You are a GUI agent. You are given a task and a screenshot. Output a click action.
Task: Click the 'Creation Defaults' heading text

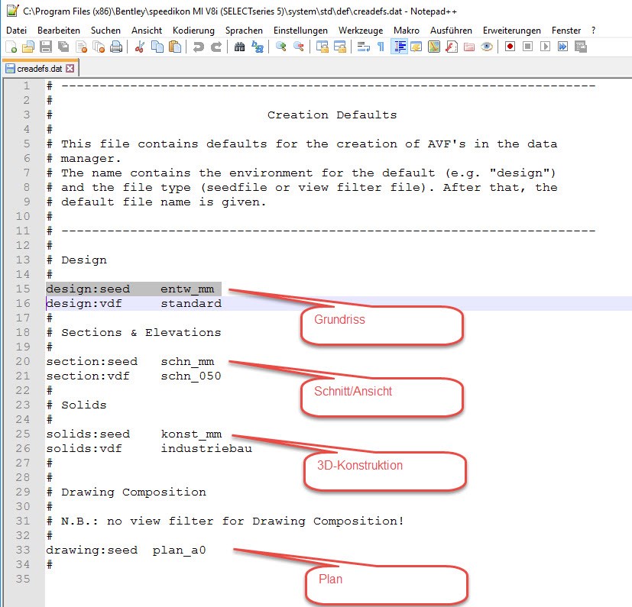(x=332, y=115)
